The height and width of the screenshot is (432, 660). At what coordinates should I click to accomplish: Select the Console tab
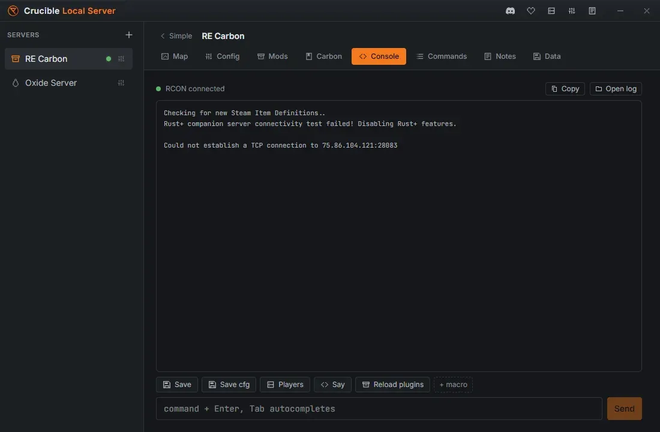point(379,56)
